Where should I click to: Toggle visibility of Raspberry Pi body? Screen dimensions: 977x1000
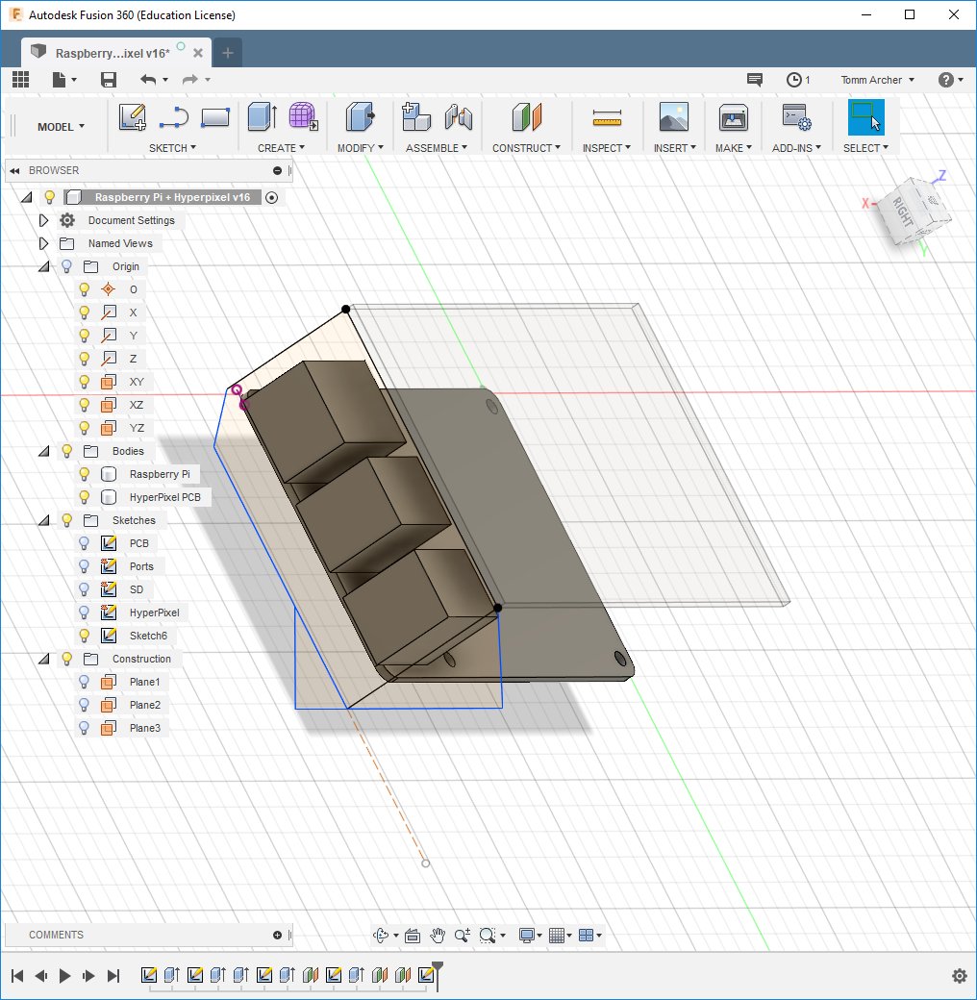tap(85, 474)
